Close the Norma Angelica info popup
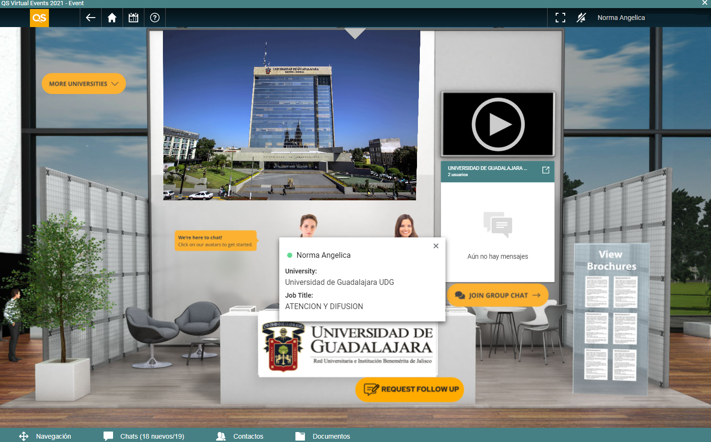The image size is (711, 442). [x=436, y=246]
